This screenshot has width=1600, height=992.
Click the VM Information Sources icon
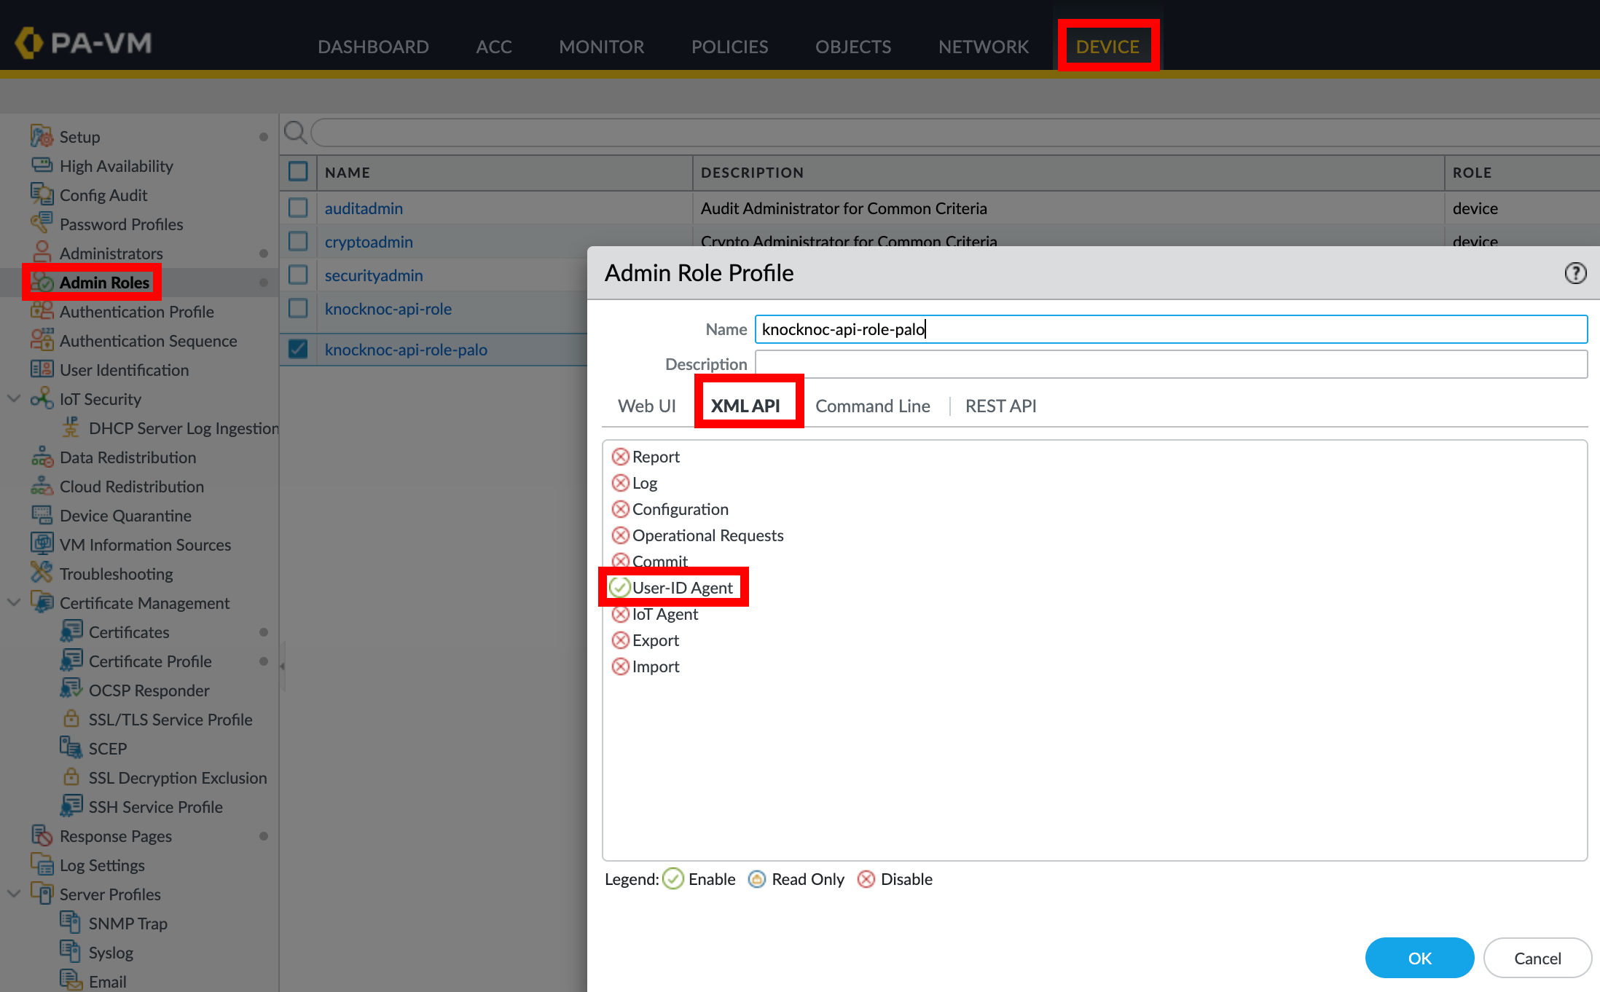(x=42, y=544)
